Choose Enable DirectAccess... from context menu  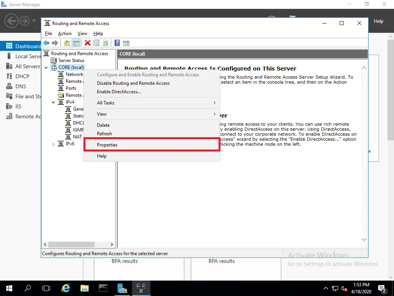pos(152,92)
